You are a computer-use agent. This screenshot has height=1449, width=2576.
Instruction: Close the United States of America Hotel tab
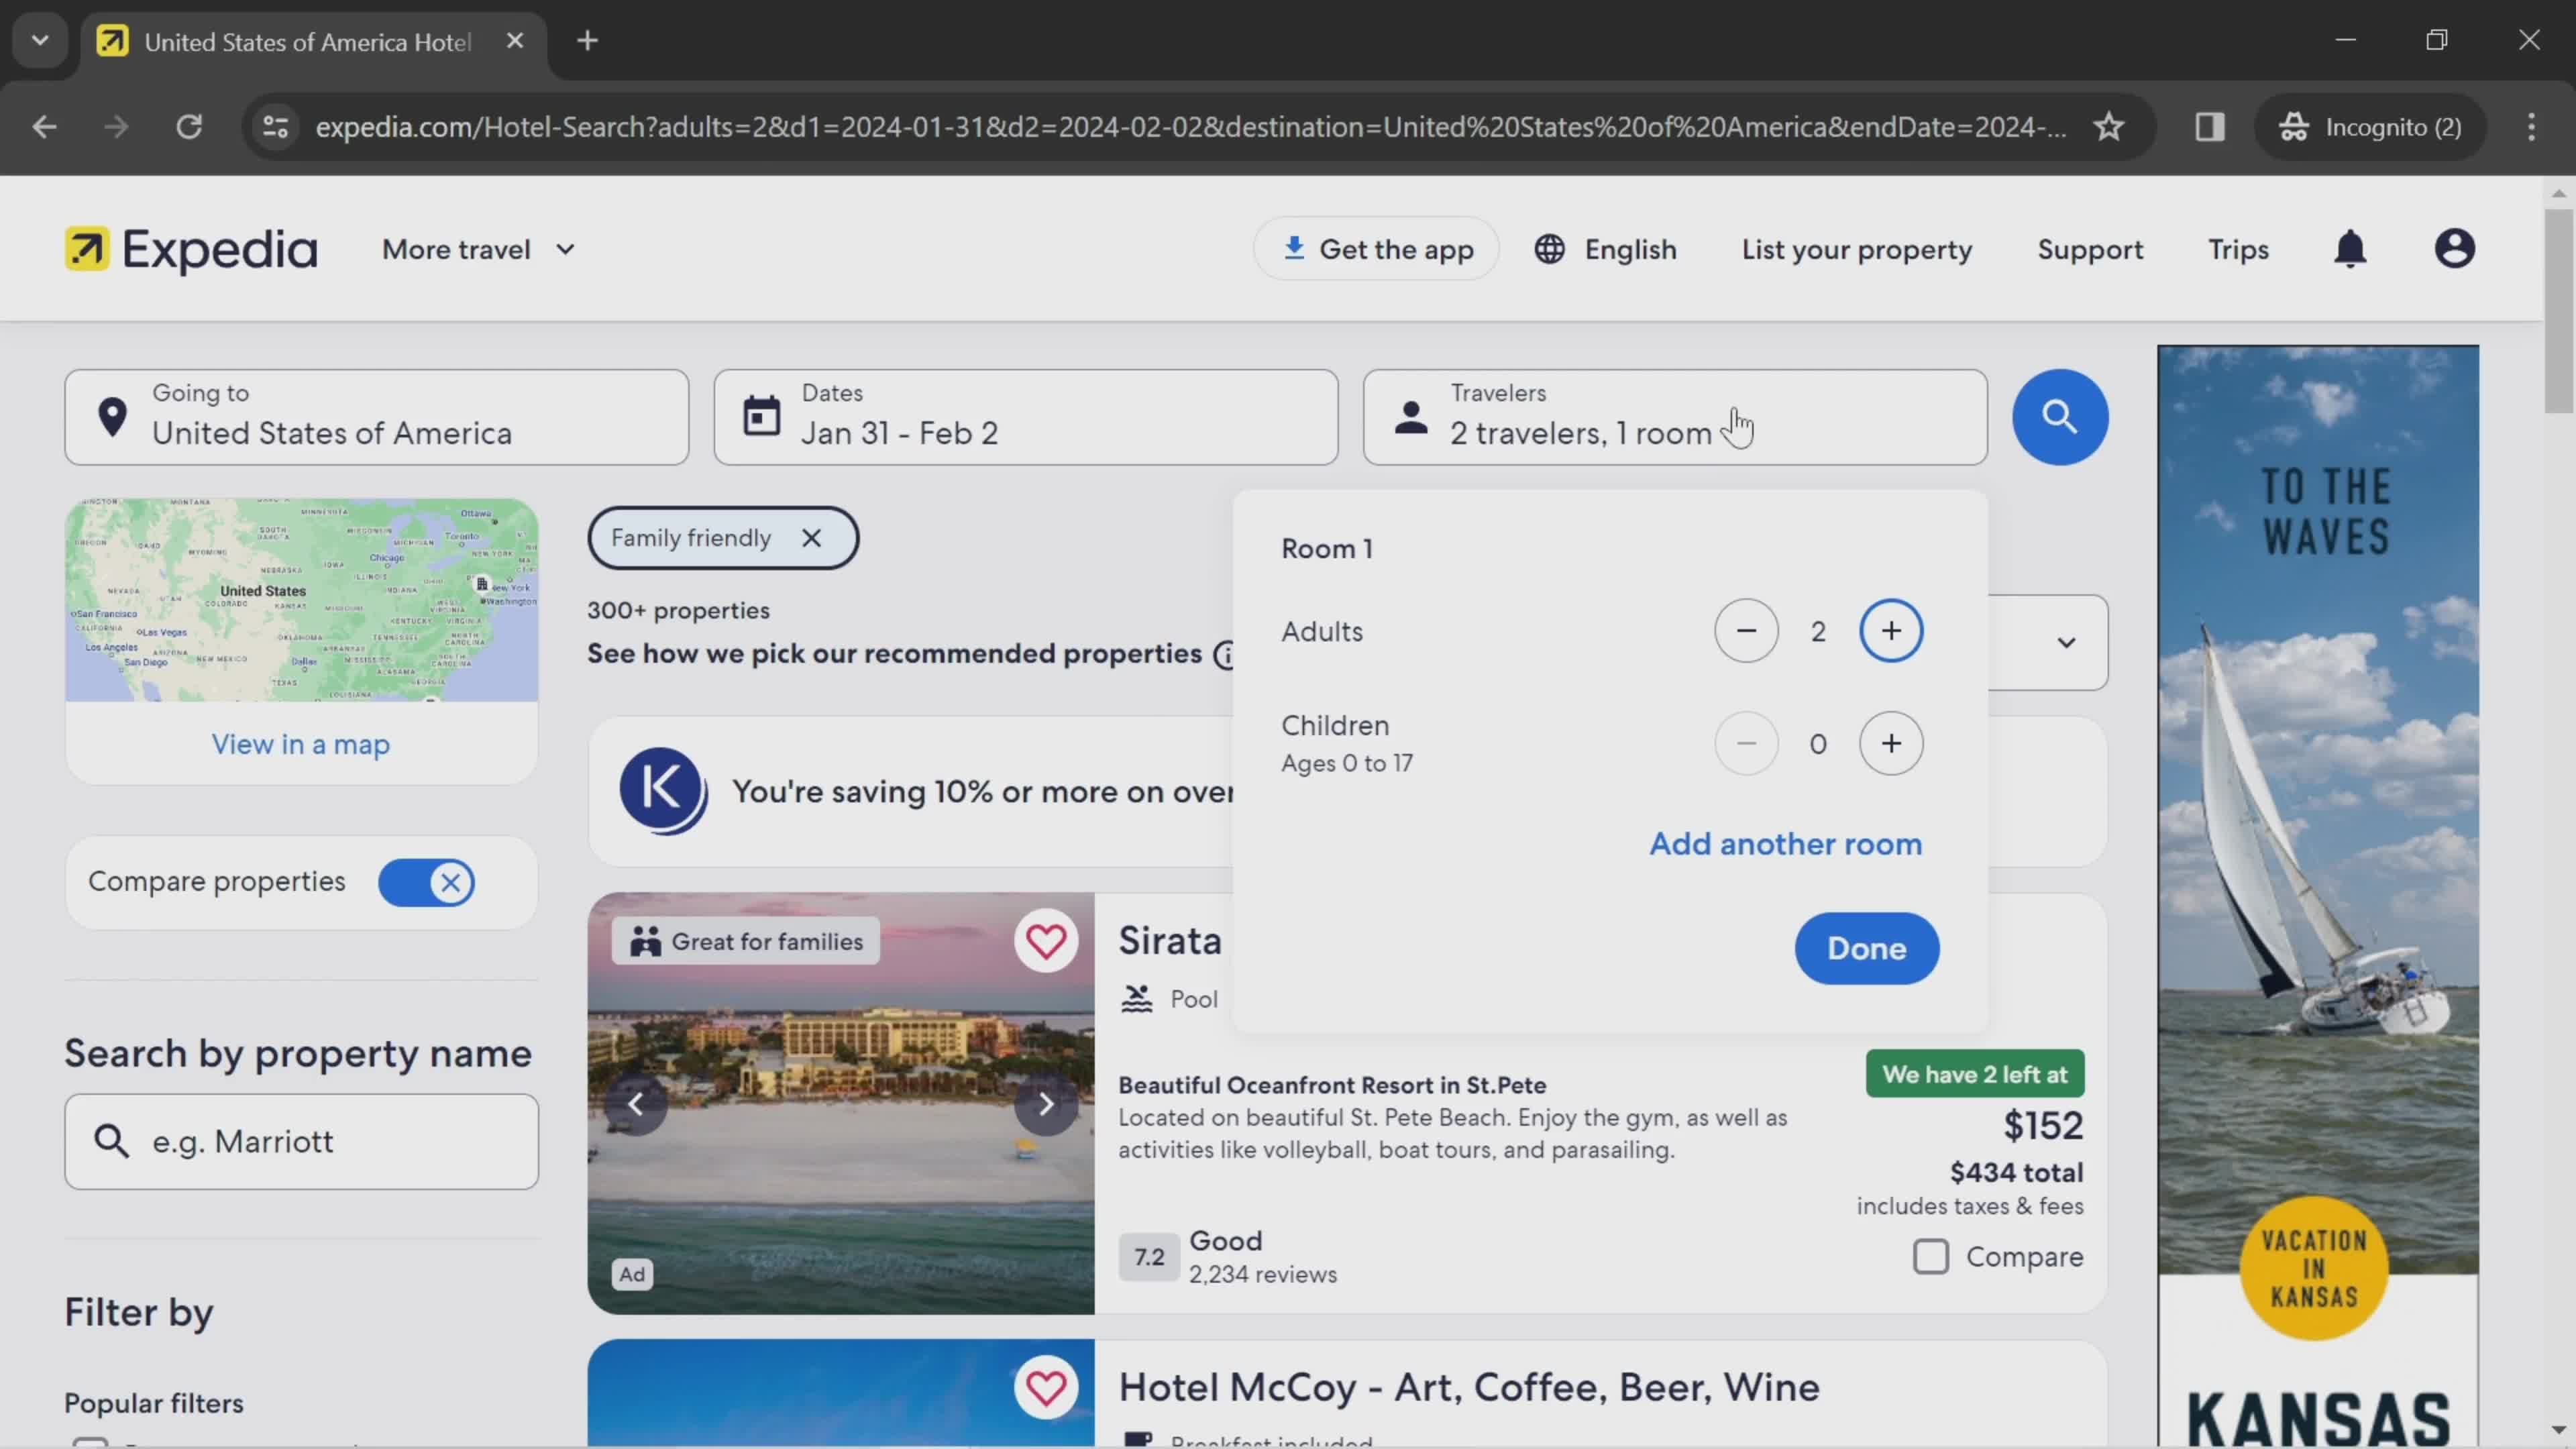(x=515, y=41)
